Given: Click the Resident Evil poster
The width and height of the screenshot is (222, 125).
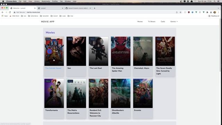Looking at the screenshot, I should tap(99, 93).
